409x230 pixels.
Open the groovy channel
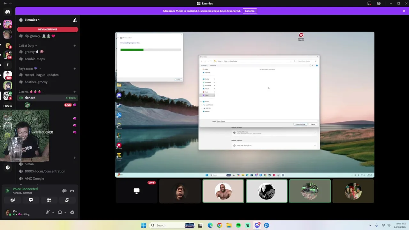(x=48, y=52)
